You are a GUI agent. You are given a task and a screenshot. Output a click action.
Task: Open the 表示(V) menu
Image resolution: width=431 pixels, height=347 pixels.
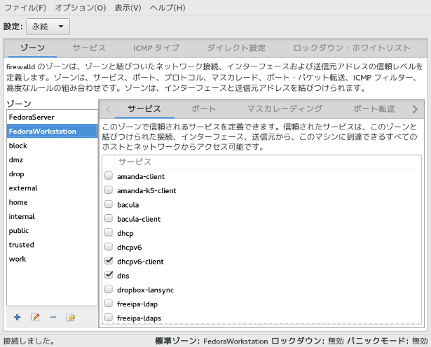coord(128,8)
